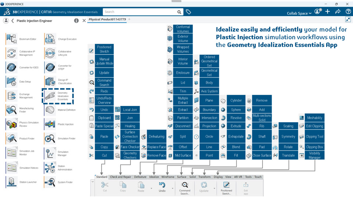This screenshot has height=198, width=353.
Task: Launch Converter for IGES app
Action: pyautogui.click(x=11, y=67)
